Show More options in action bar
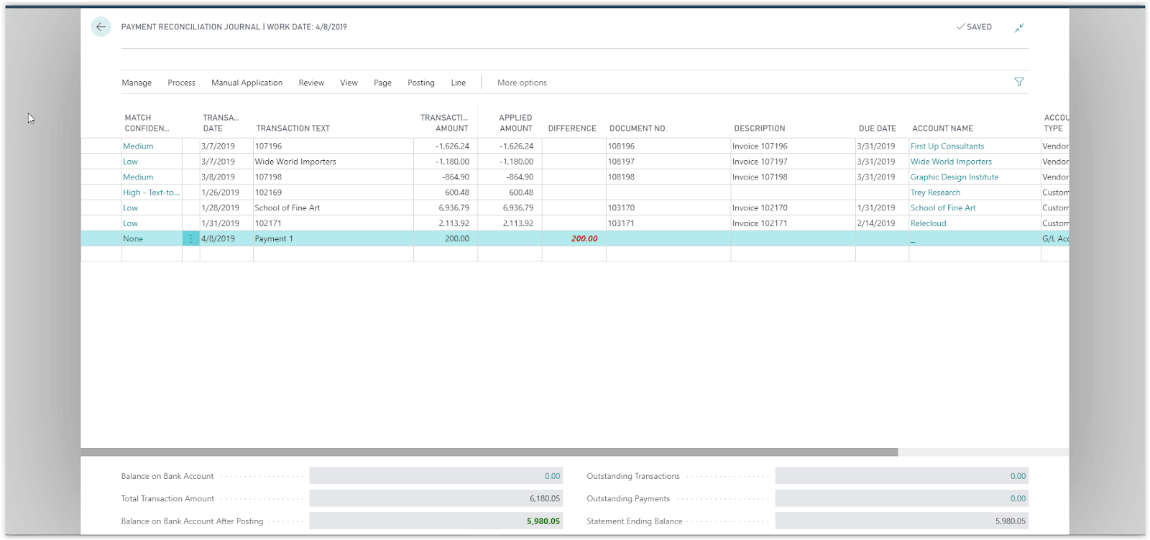 coord(522,83)
